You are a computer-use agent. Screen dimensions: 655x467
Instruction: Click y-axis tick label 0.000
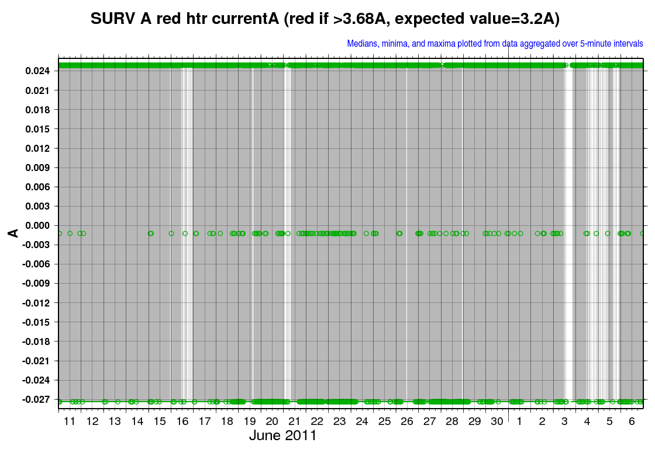(x=37, y=225)
